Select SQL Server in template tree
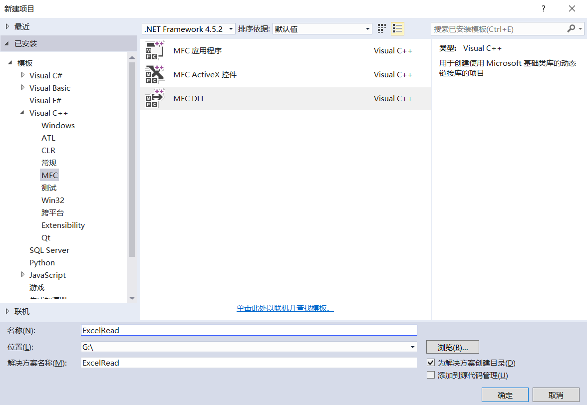The height and width of the screenshot is (405, 587). coord(49,250)
